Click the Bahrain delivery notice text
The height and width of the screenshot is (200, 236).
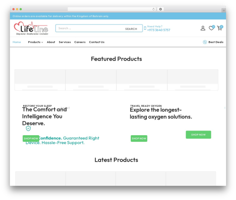coord(61,16)
